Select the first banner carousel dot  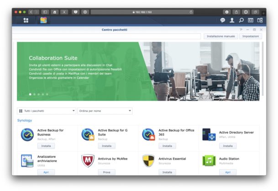click(30, 94)
